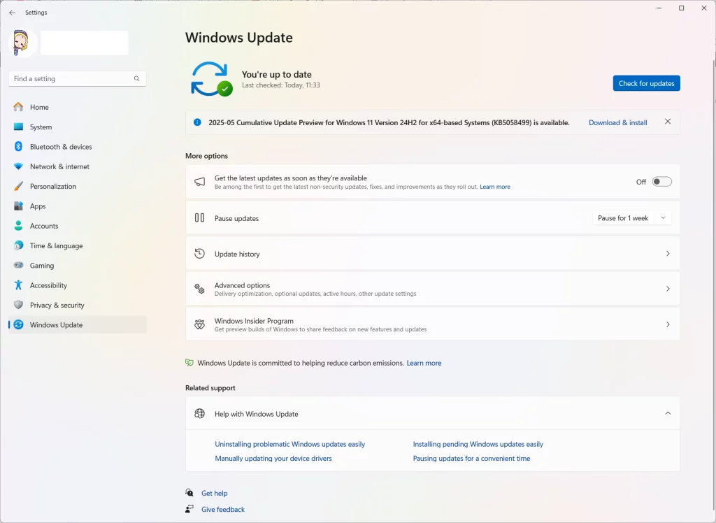This screenshot has height=523, width=716.
Task: Click the Check for updates button
Action: 646,83
